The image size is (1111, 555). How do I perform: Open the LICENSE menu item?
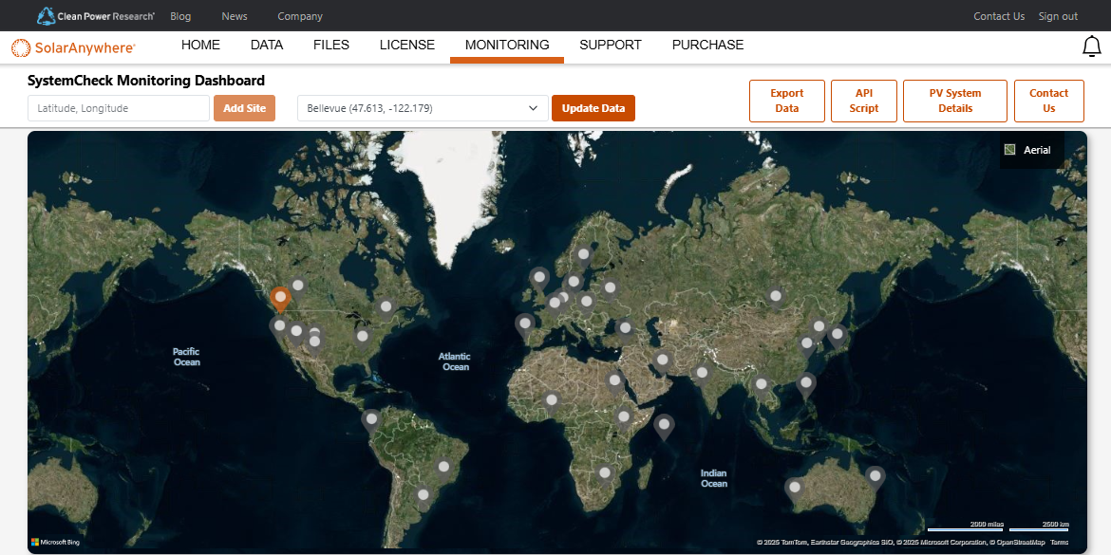(x=407, y=46)
